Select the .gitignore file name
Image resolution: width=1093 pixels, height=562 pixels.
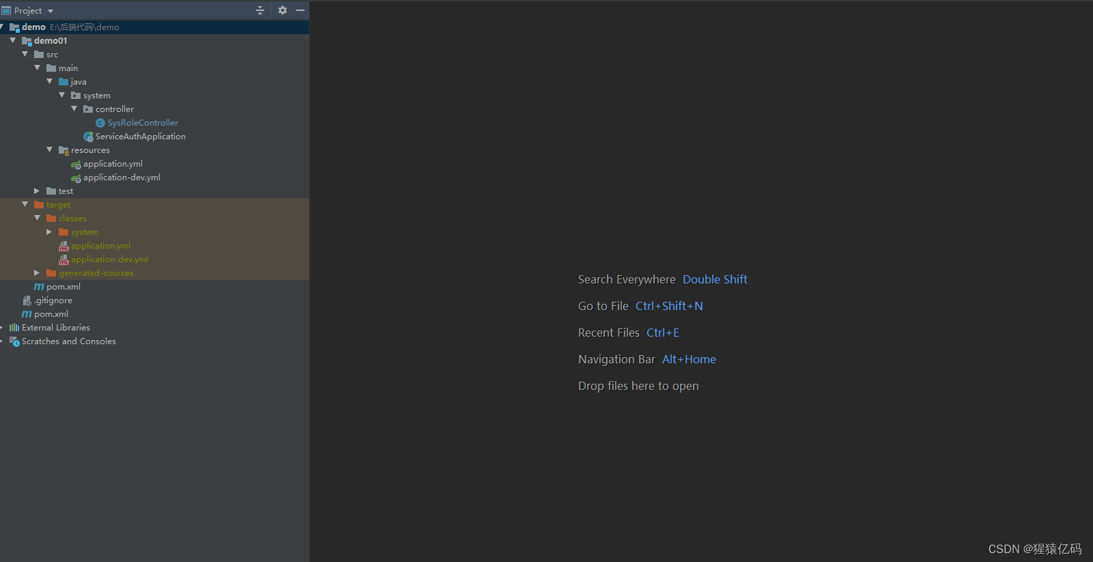pyautogui.click(x=53, y=300)
